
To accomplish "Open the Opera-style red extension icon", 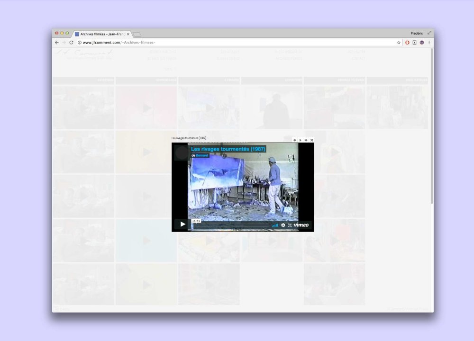I will tap(407, 43).
